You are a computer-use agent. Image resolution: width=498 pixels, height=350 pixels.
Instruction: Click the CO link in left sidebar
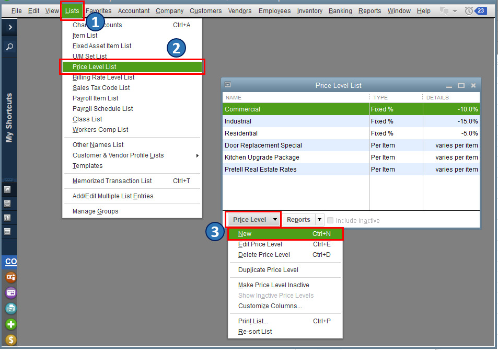(11, 262)
